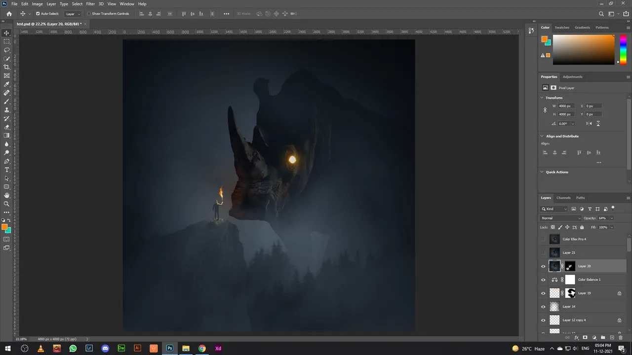Viewport: 632px width, 355px height.
Task: Select the Blur tool
Action: click(6, 144)
